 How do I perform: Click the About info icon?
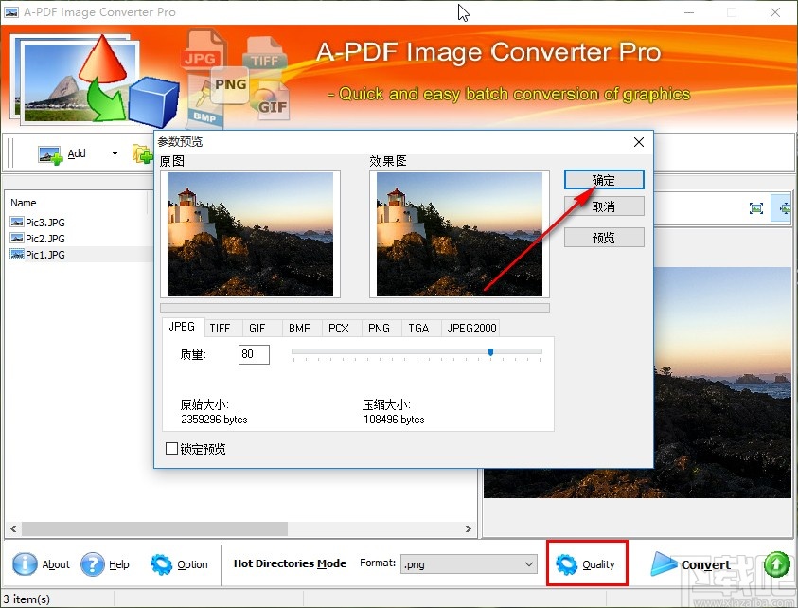coord(27,563)
